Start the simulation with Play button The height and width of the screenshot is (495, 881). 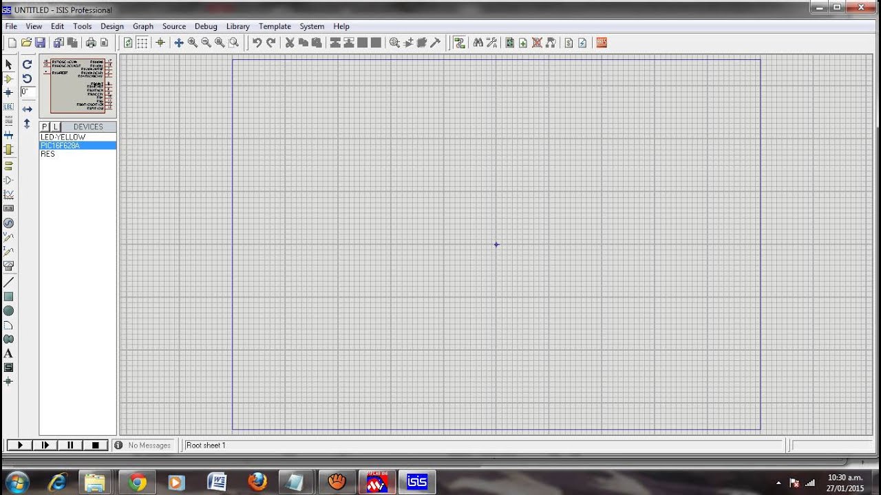(19, 445)
